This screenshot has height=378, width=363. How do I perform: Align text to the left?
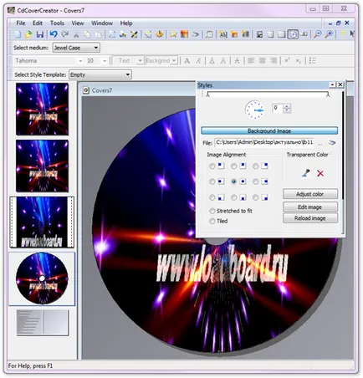click(x=251, y=60)
